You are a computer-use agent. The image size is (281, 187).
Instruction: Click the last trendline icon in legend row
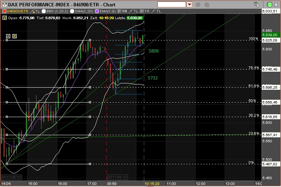[x=153, y=11]
